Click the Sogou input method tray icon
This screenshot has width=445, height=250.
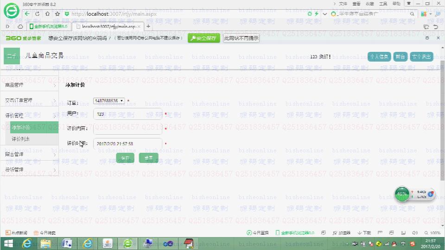pyautogui.click(x=413, y=244)
